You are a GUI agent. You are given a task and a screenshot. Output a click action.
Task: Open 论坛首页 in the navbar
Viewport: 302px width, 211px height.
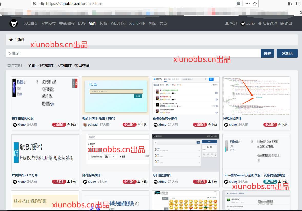tap(31, 23)
